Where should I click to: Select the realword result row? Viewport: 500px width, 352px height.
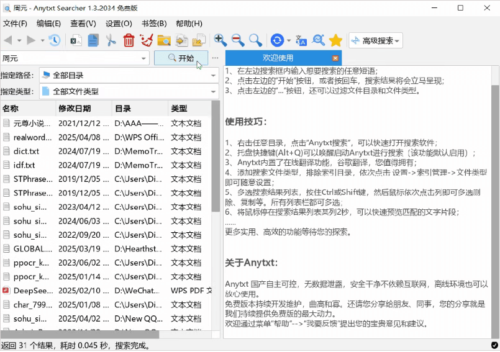tap(106, 137)
